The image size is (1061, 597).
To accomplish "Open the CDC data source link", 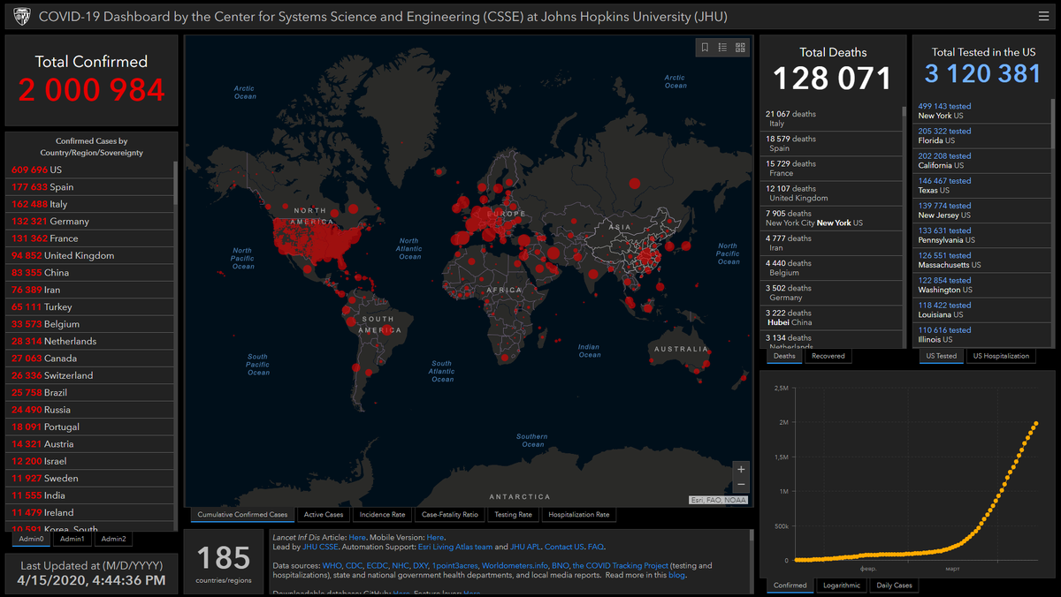I will click(x=354, y=565).
